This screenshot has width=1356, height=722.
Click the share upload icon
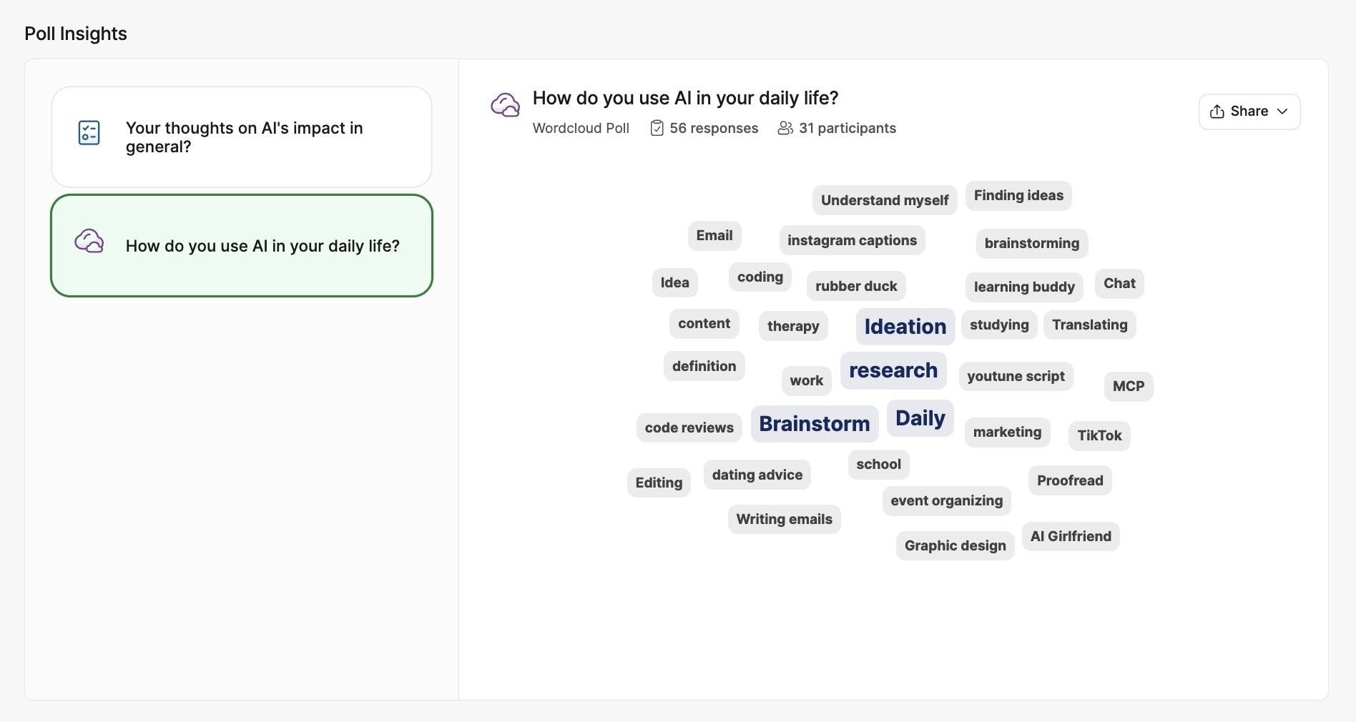[x=1217, y=112]
